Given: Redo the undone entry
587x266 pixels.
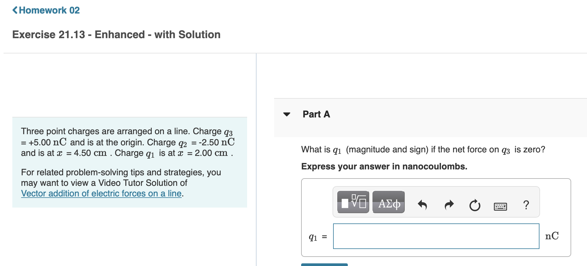Looking at the screenshot, I should tap(448, 205).
